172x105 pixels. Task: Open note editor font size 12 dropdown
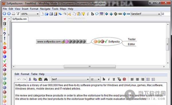[95, 79]
